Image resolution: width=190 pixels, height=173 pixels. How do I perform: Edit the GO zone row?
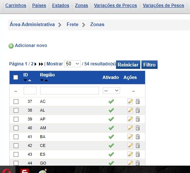point(130,163)
